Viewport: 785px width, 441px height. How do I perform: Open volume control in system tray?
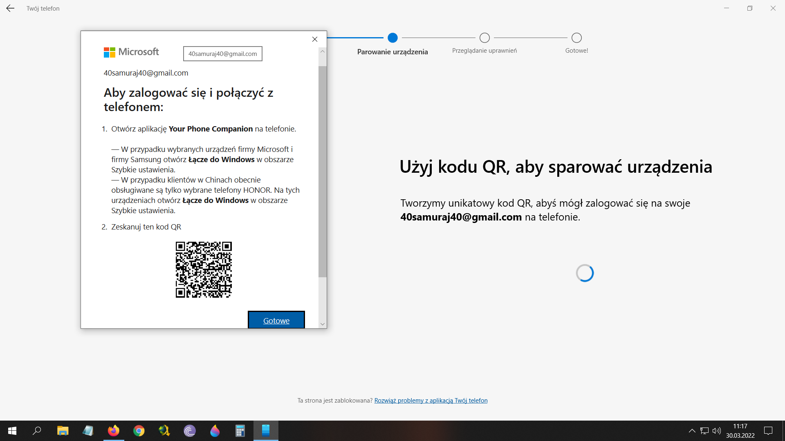tap(716, 431)
